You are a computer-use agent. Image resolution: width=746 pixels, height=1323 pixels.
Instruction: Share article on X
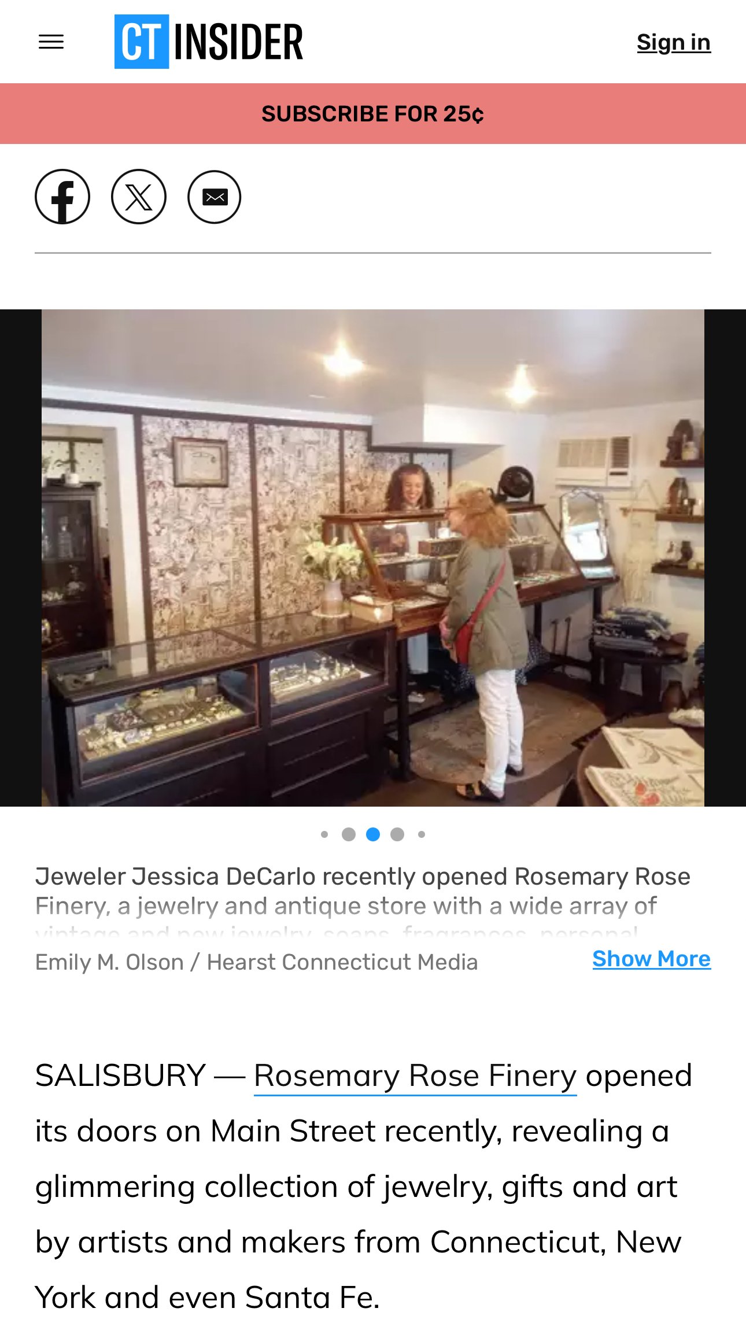click(x=139, y=197)
